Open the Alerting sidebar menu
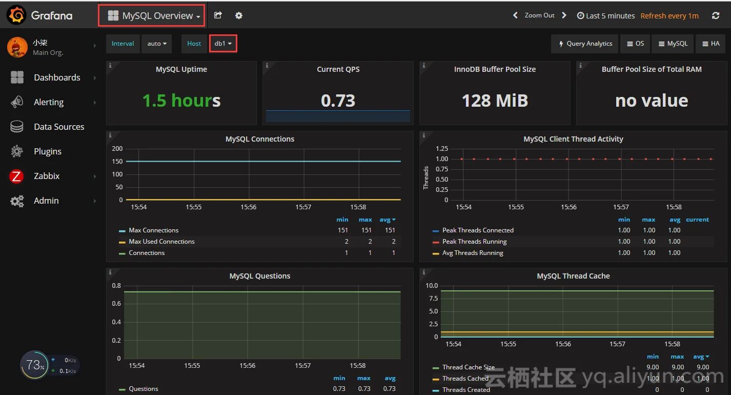The image size is (731, 395). coord(49,102)
